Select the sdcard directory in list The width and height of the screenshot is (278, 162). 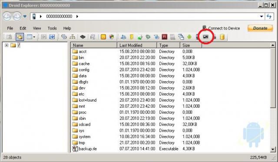[x=85, y=124]
